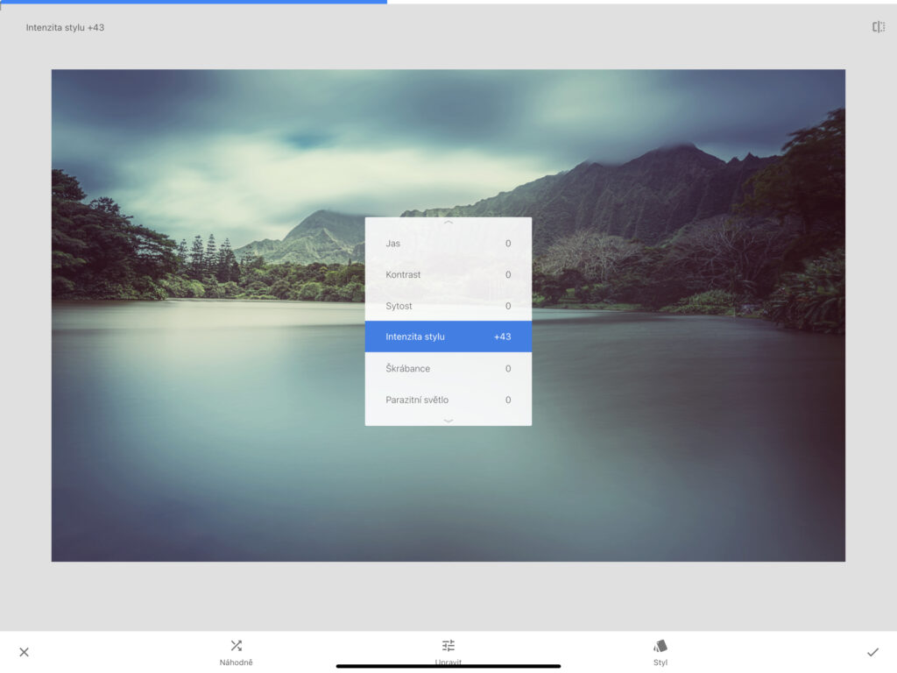Select Škrábance in the parameter list
This screenshot has width=897, height=673.
click(448, 368)
